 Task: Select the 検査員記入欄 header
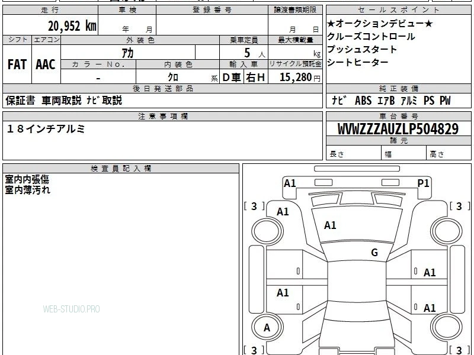(121, 169)
